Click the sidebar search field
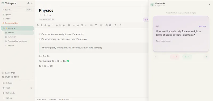 [17, 10]
